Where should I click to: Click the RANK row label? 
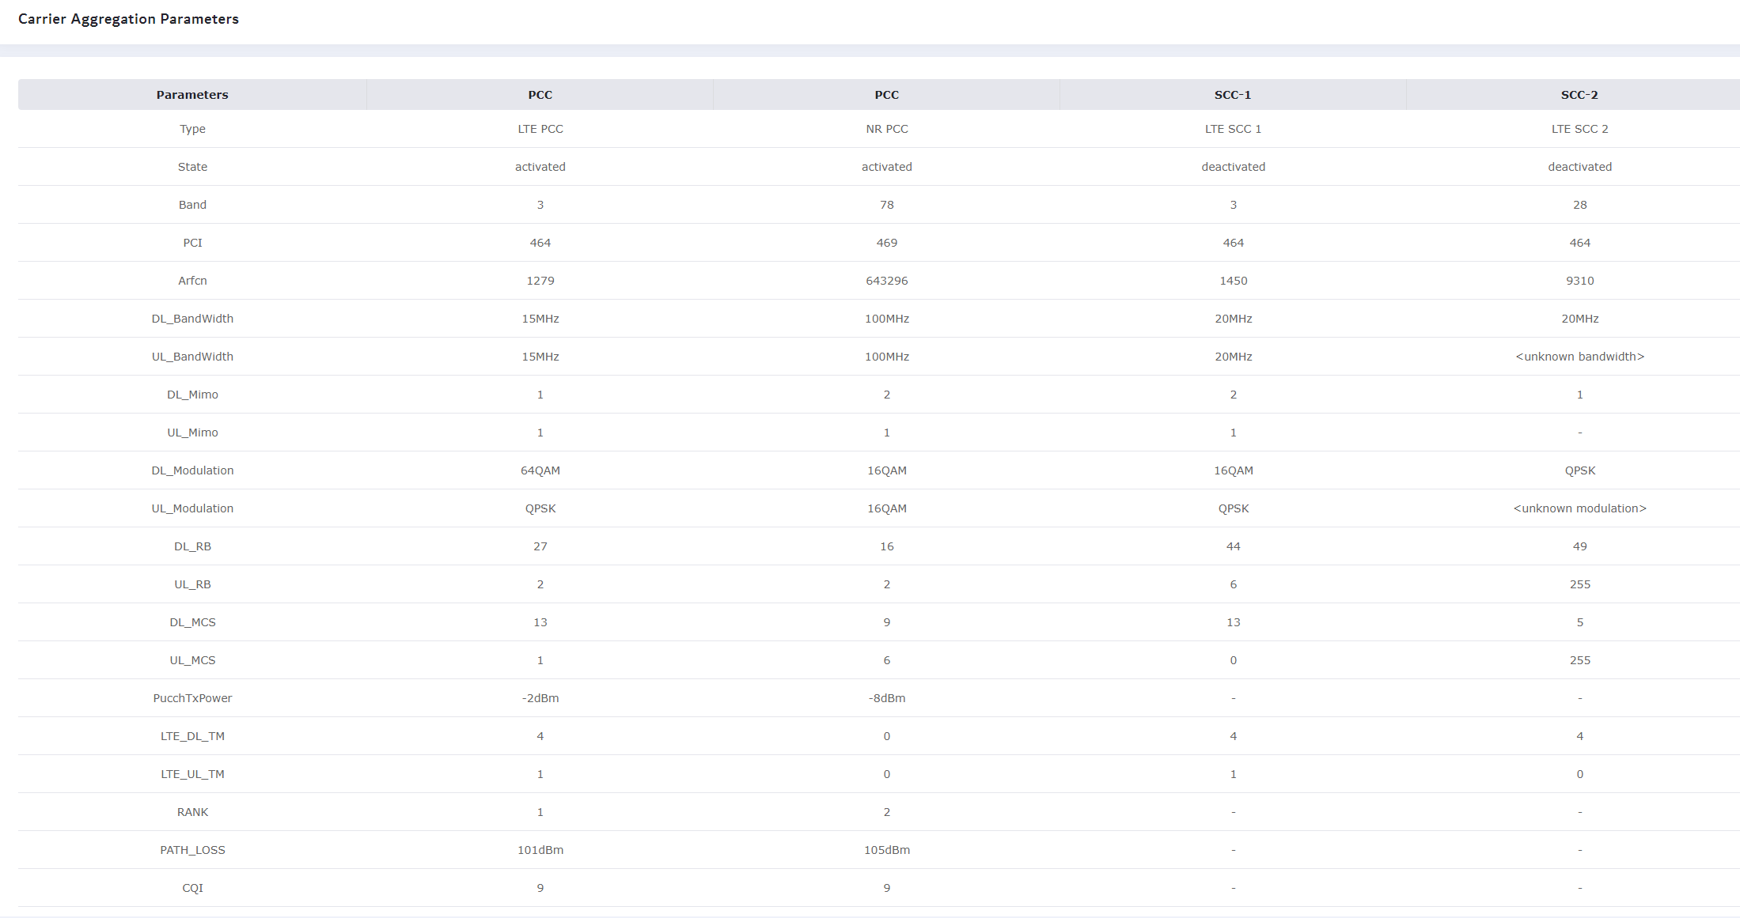(192, 812)
